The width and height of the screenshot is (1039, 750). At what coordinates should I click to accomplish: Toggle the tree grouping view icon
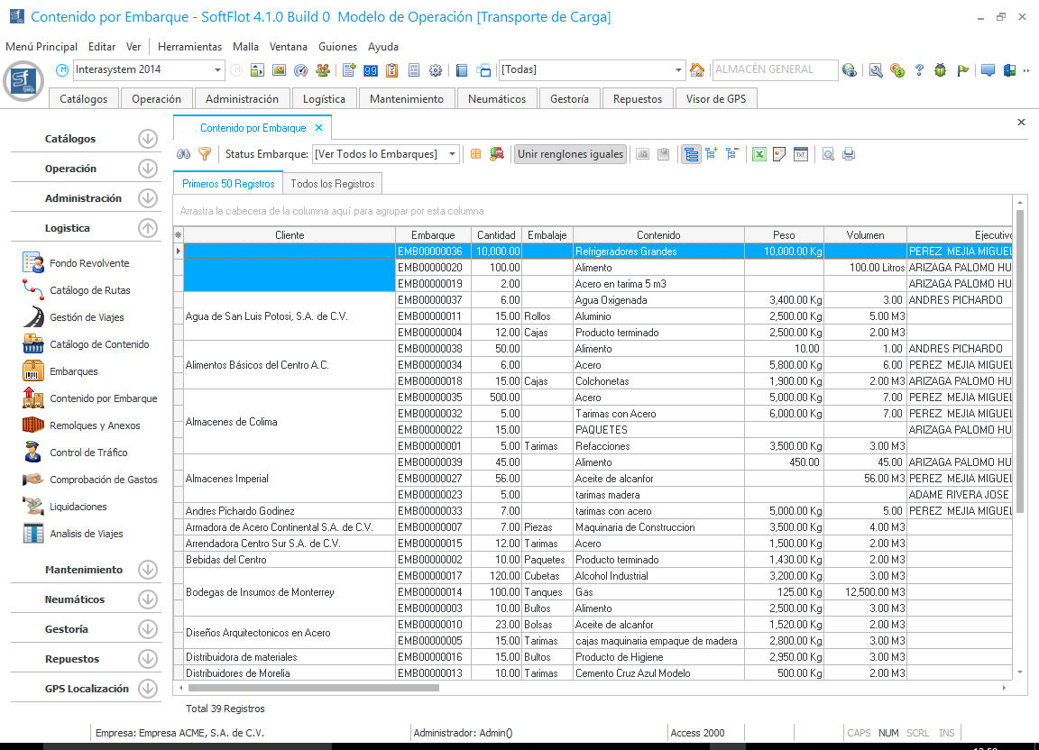[x=691, y=154]
